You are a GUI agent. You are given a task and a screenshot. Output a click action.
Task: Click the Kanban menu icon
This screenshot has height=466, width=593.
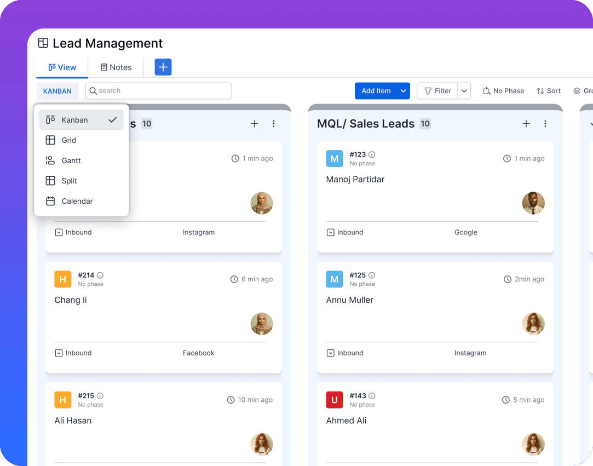(50, 120)
